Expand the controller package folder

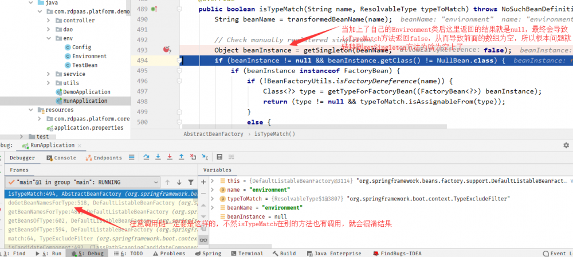49,21
